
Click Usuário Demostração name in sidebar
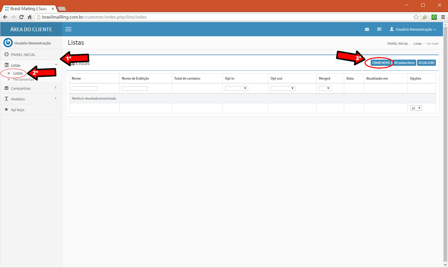[x=33, y=43]
